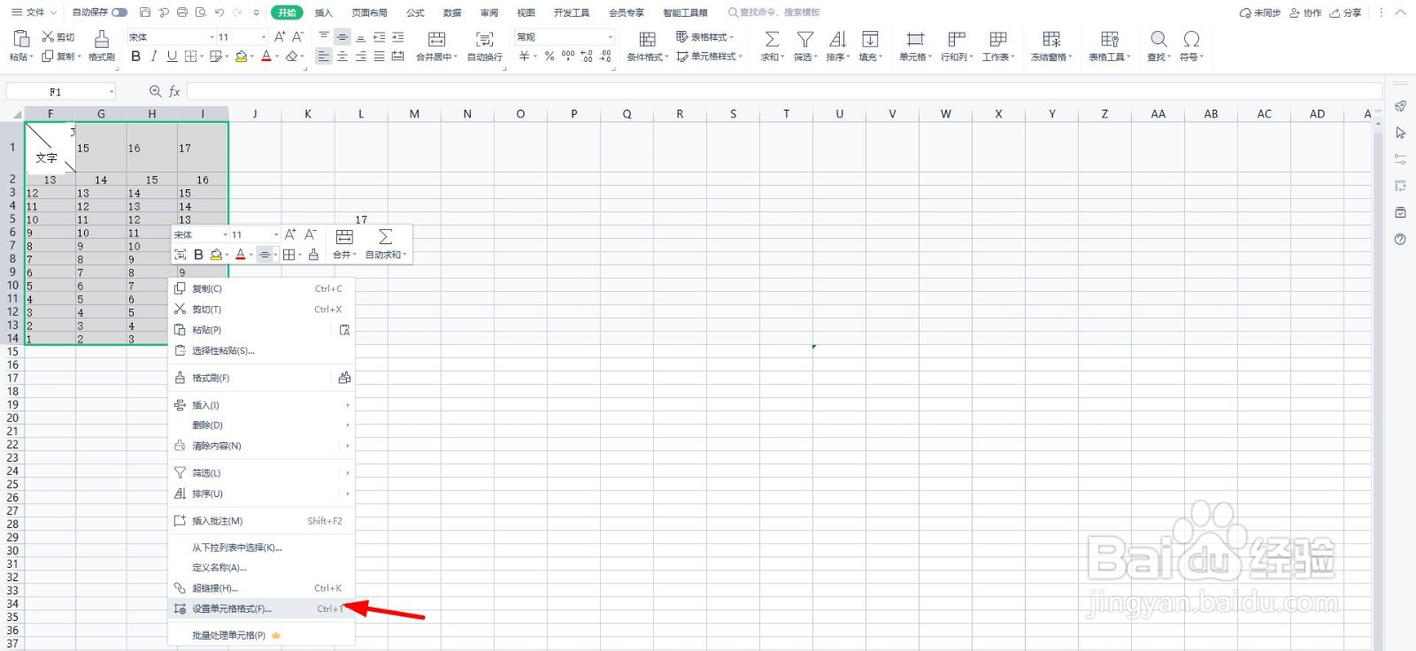Click the 求和 sum icon in ribbon
The image size is (1416, 651).
coord(772,39)
